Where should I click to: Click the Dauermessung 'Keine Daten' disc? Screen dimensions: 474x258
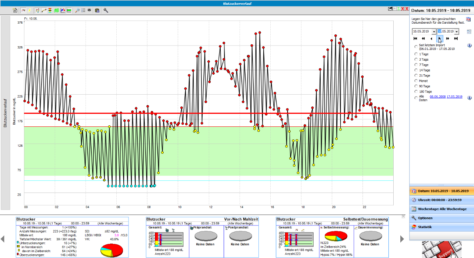click(x=370, y=235)
